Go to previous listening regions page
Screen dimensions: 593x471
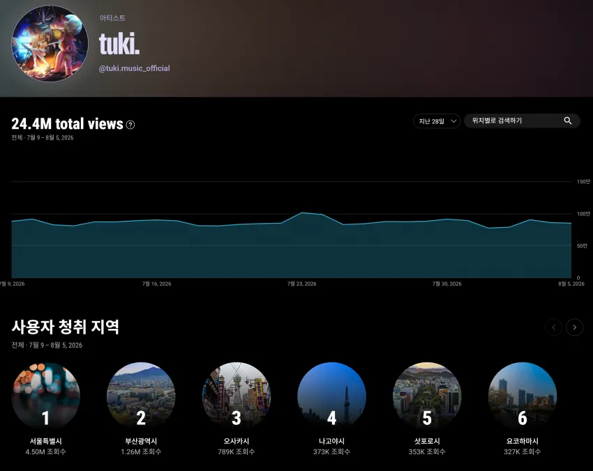click(554, 327)
